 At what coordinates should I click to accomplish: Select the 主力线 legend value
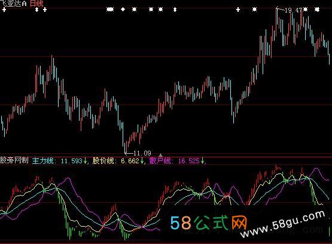(59, 161)
